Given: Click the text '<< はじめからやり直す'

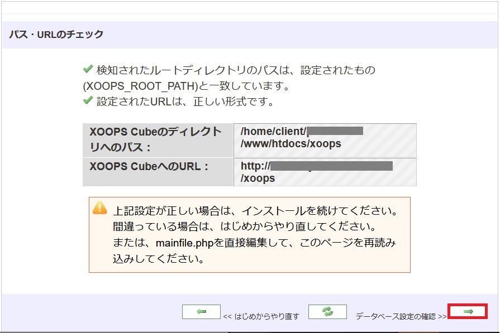Looking at the screenshot, I should [261, 316].
